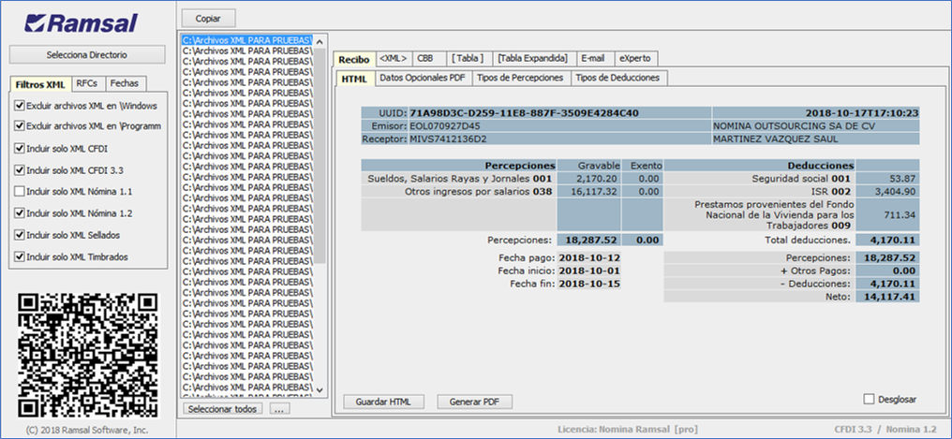
Task: Click Fecha fin value 2018-10-15
Action: [x=589, y=284]
